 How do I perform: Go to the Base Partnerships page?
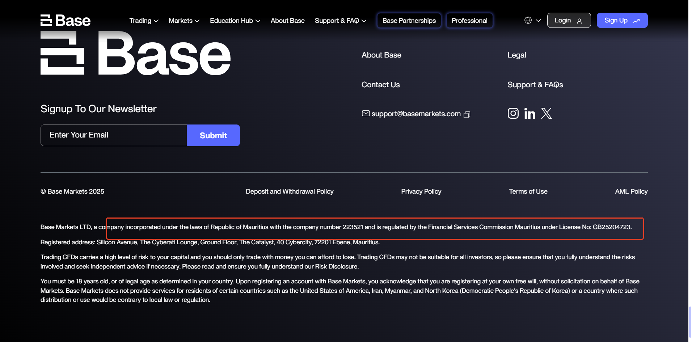click(x=409, y=21)
